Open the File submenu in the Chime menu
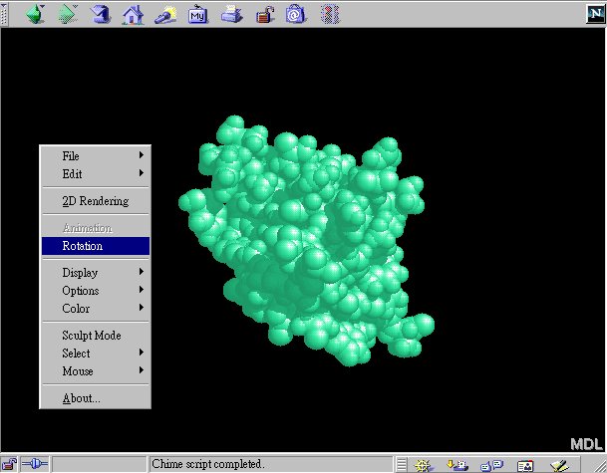The width and height of the screenshot is (607, 473). pos(96,156)
